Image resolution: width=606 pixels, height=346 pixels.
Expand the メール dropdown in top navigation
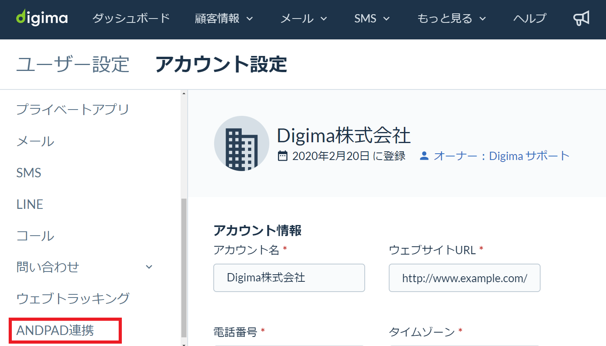pos(304,19)
